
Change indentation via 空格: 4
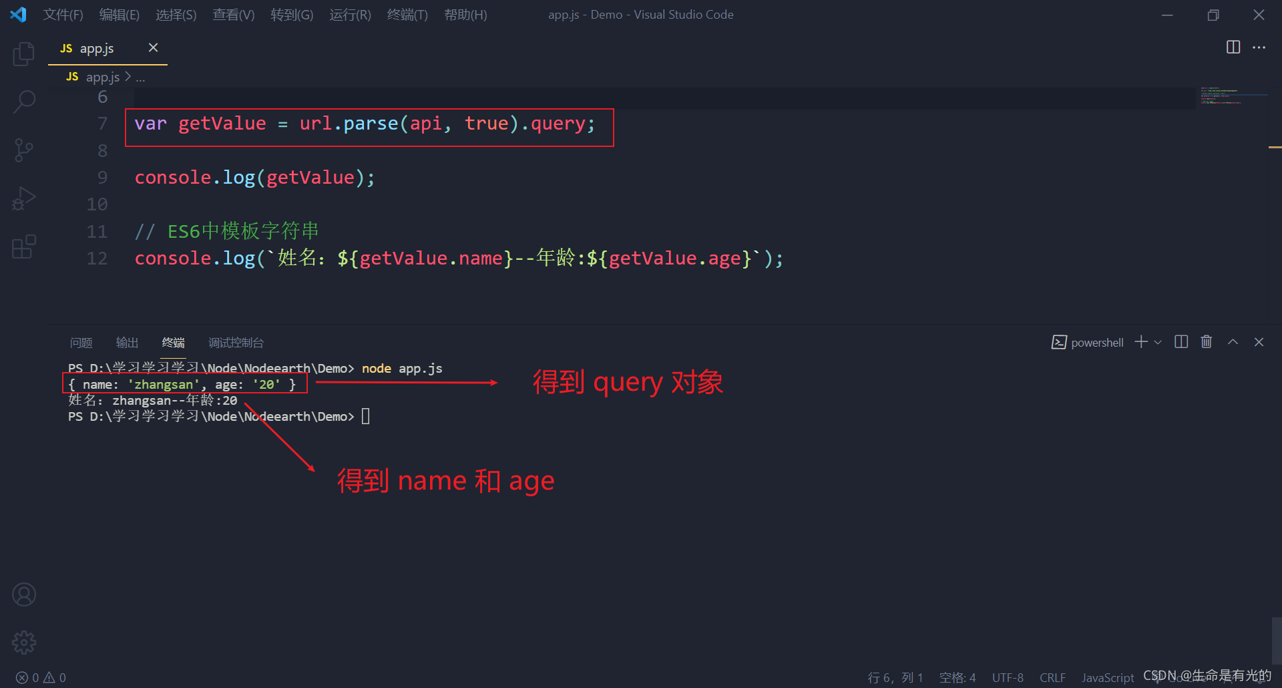[957, 677]
